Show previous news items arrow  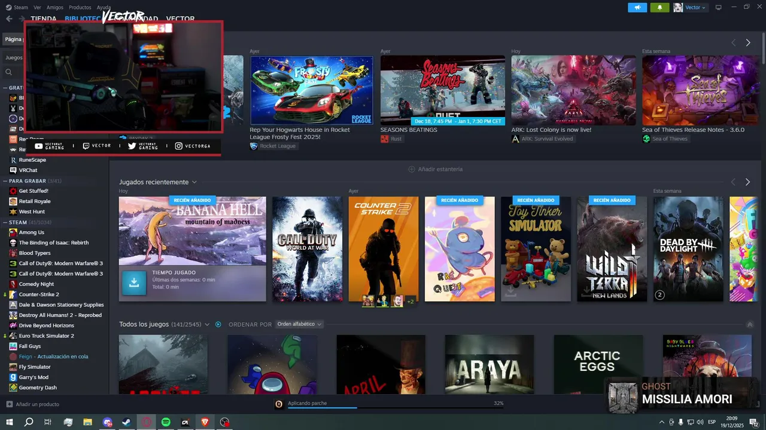[x=733, y=42]
